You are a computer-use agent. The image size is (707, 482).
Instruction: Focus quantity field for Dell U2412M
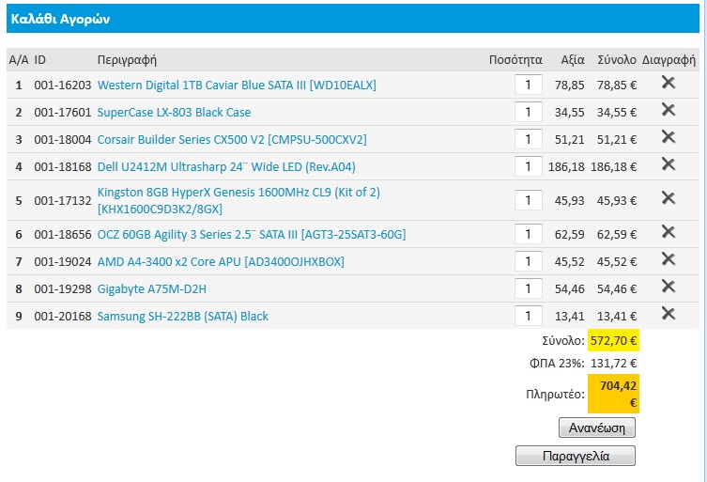[528, 166]
